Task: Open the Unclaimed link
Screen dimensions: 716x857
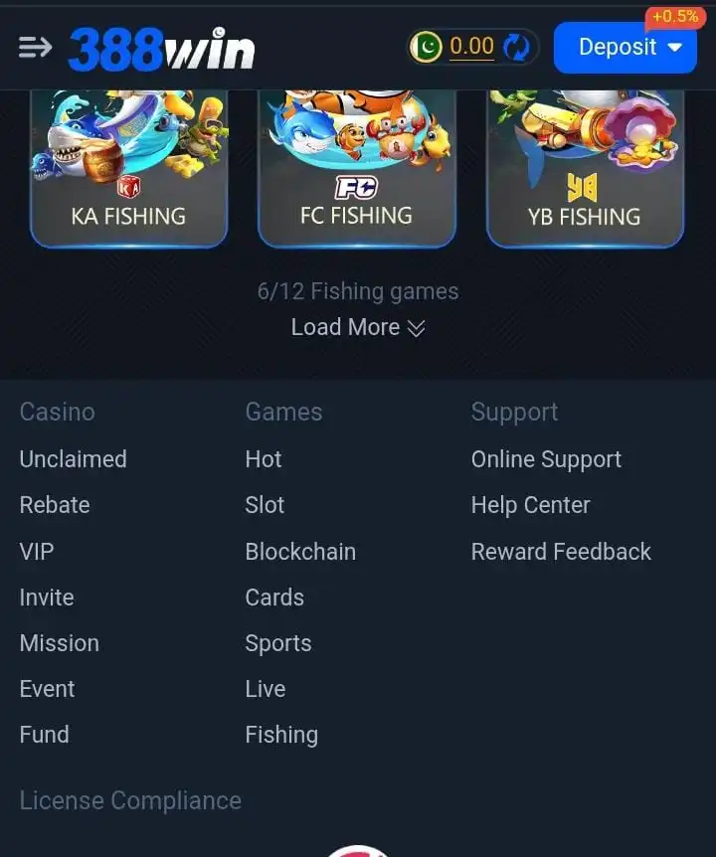Action: click(74, 459)
